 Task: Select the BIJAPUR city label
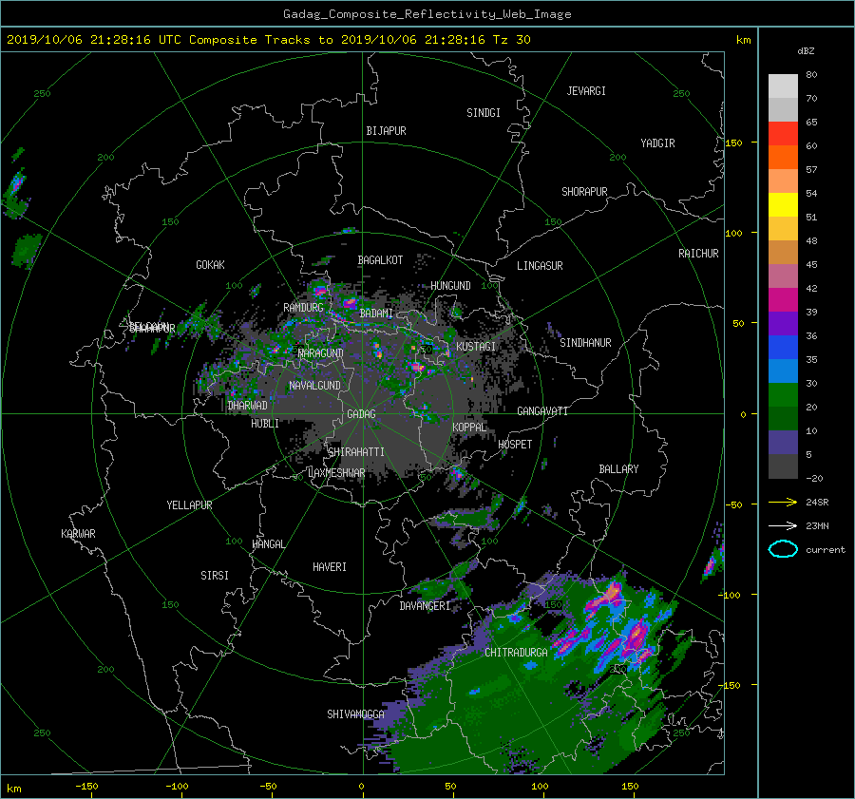(386, 131)
